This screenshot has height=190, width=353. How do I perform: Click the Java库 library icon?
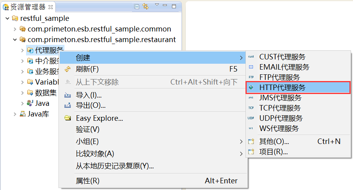tap(23, 114)
